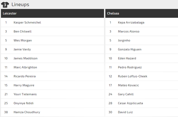This screenshot has height=117, width=178.
Task: Select Marcos Alonso in the Chelsea lineup
Action: click(129, 32)
